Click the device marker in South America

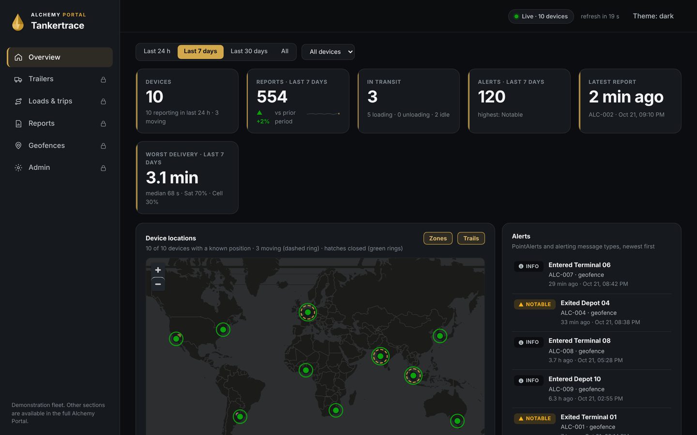pos(240,417)
